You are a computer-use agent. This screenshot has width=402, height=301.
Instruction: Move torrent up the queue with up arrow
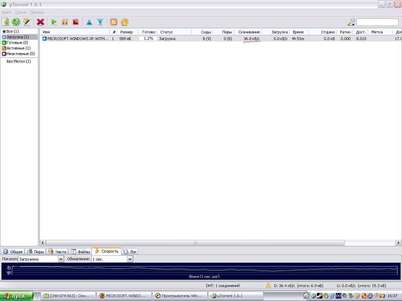(89, 22)
